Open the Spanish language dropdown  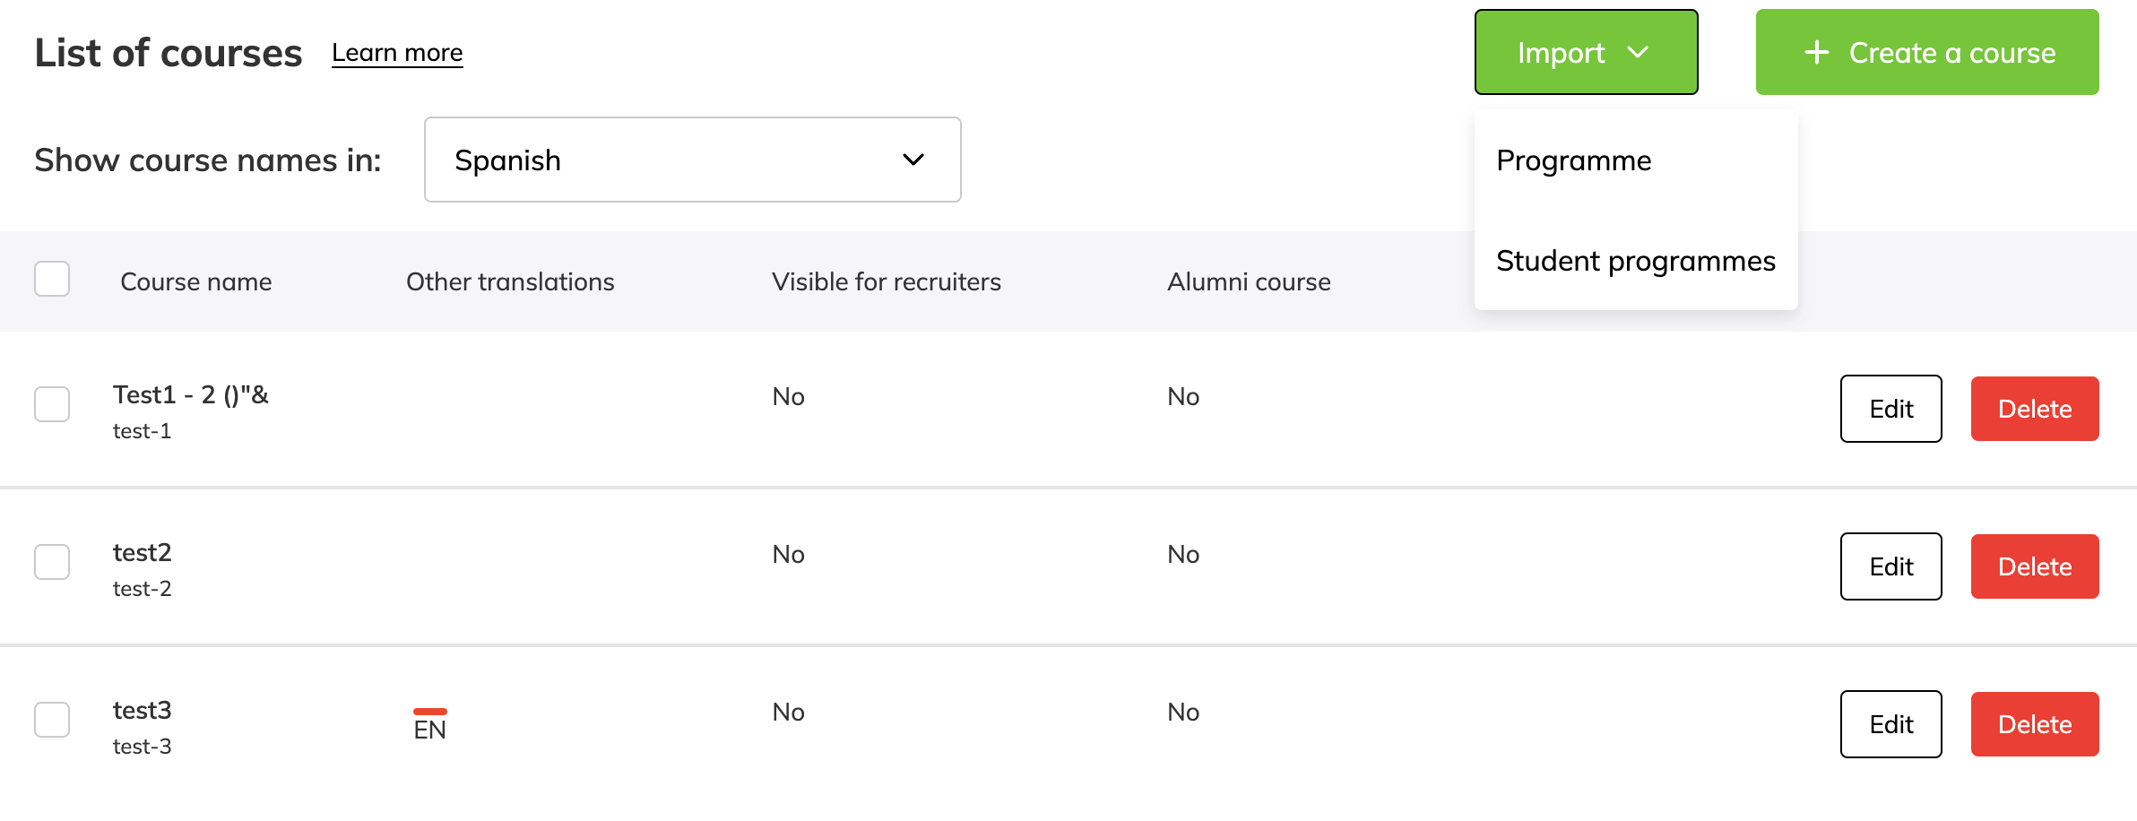[692, 160]
